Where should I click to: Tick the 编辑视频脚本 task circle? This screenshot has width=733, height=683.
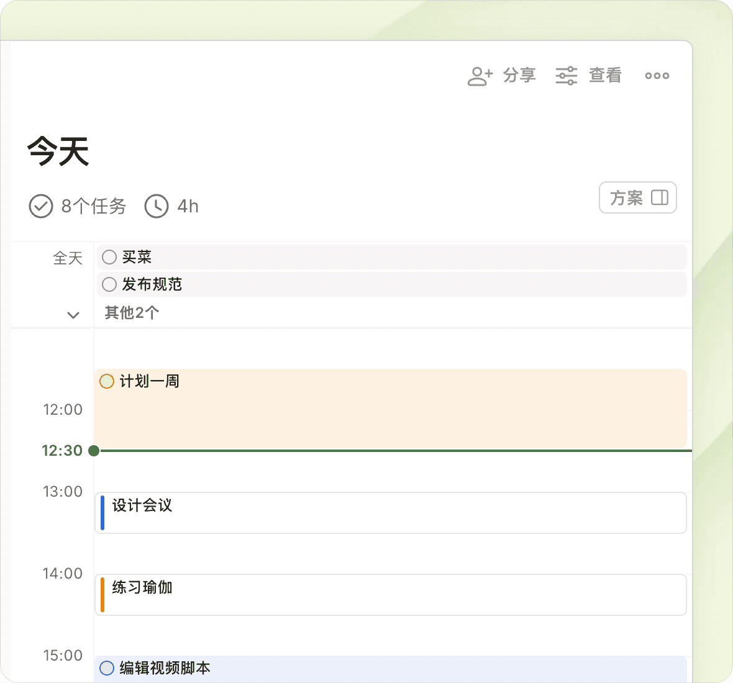click(107, 668)
